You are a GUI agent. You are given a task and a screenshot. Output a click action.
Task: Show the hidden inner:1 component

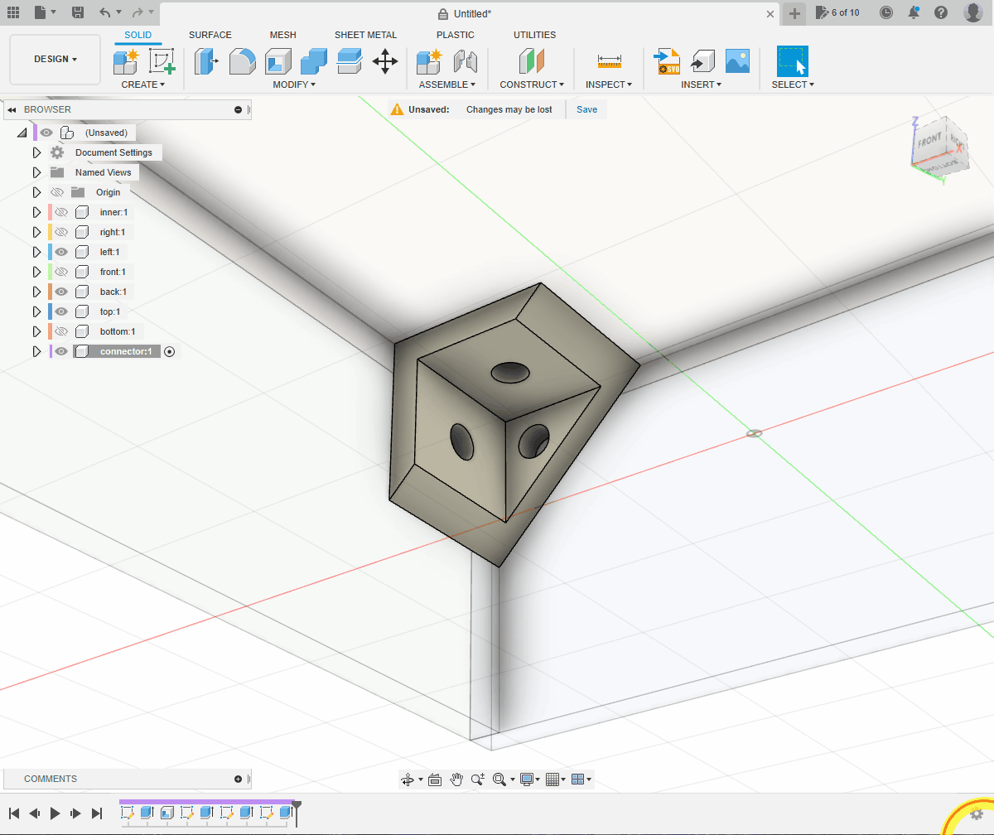[x=60, y=212]
